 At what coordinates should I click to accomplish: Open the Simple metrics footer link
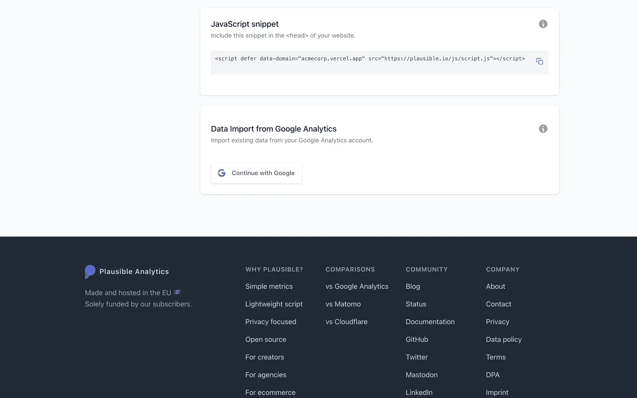(x=269, y=286)
